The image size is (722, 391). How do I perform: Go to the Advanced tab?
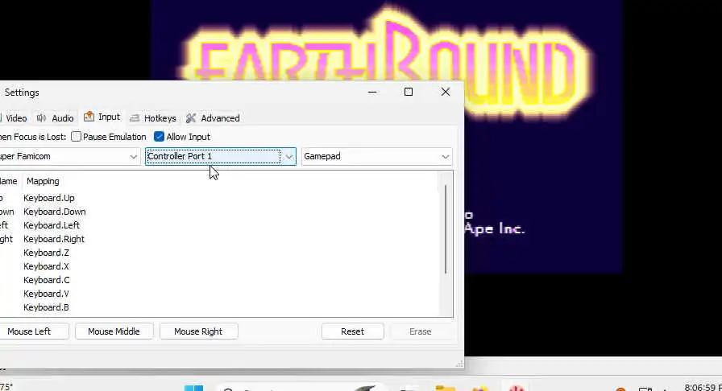coord(213,118)
